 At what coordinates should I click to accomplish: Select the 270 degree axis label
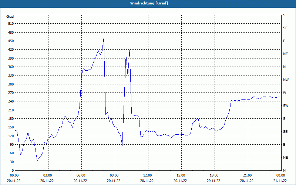tap(11, 93)
